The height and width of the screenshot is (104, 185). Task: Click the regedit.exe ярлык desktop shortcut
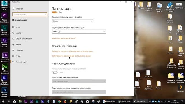[170, 7]
